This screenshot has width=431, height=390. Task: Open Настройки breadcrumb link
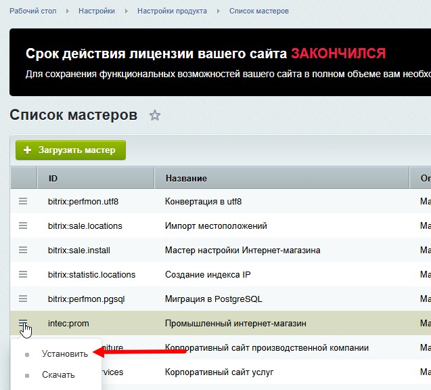(97, 11)
